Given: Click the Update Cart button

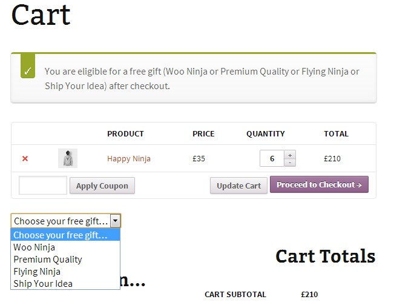Looking at the screenshot, I should (238, 186).
